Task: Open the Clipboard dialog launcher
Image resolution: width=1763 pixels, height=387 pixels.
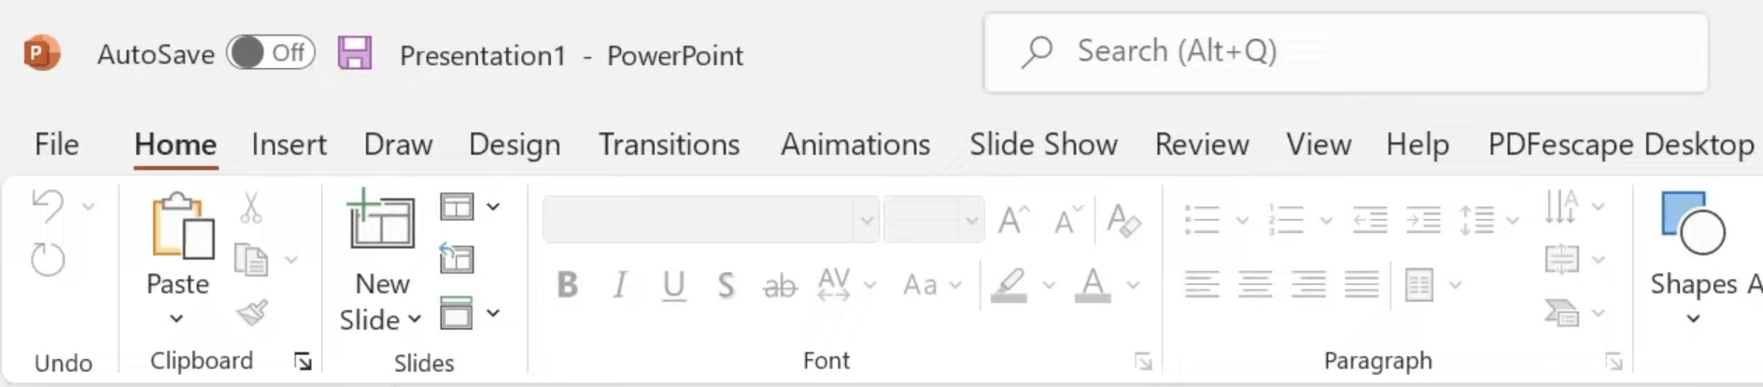Action: (303, 361)
